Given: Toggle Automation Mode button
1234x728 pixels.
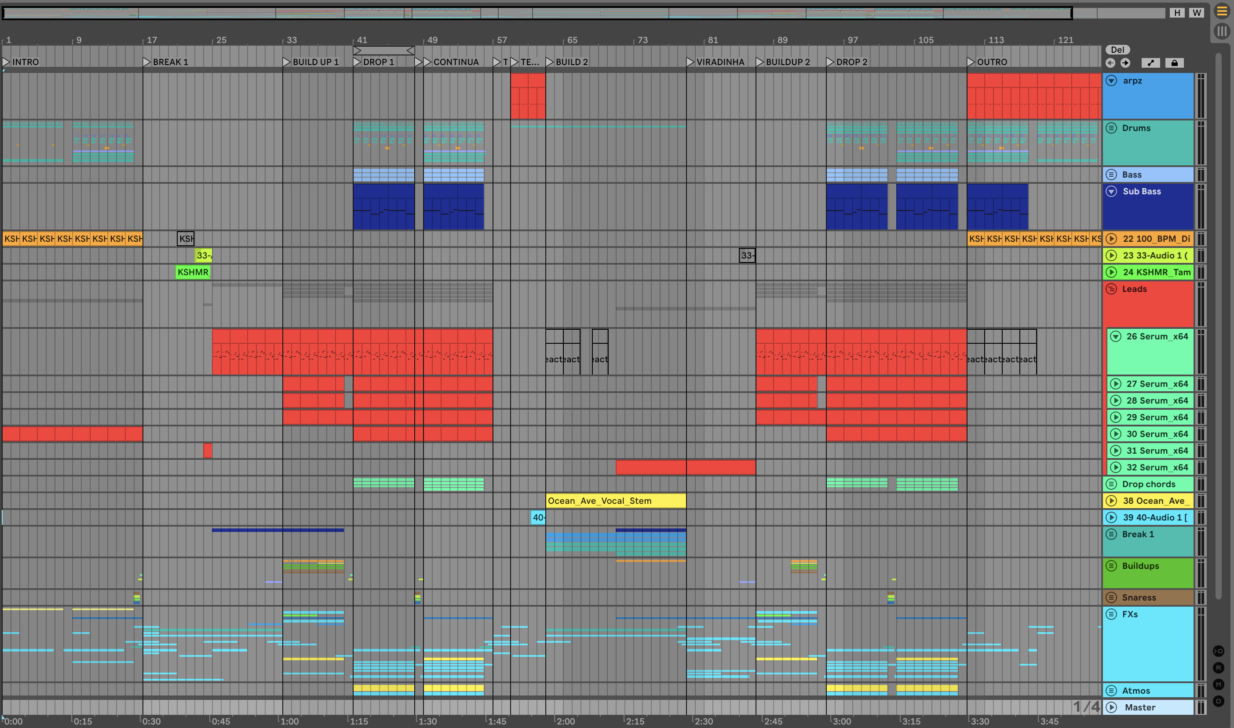Looking at the screenshot, I should (x=1150, y=63).
